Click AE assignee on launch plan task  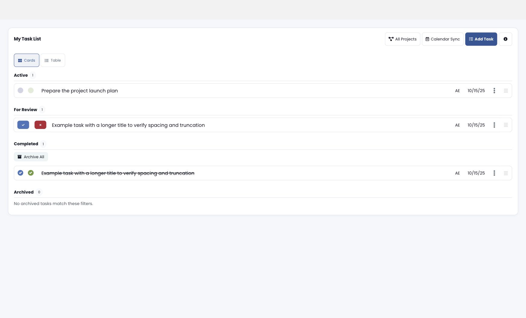pos(458,91)
